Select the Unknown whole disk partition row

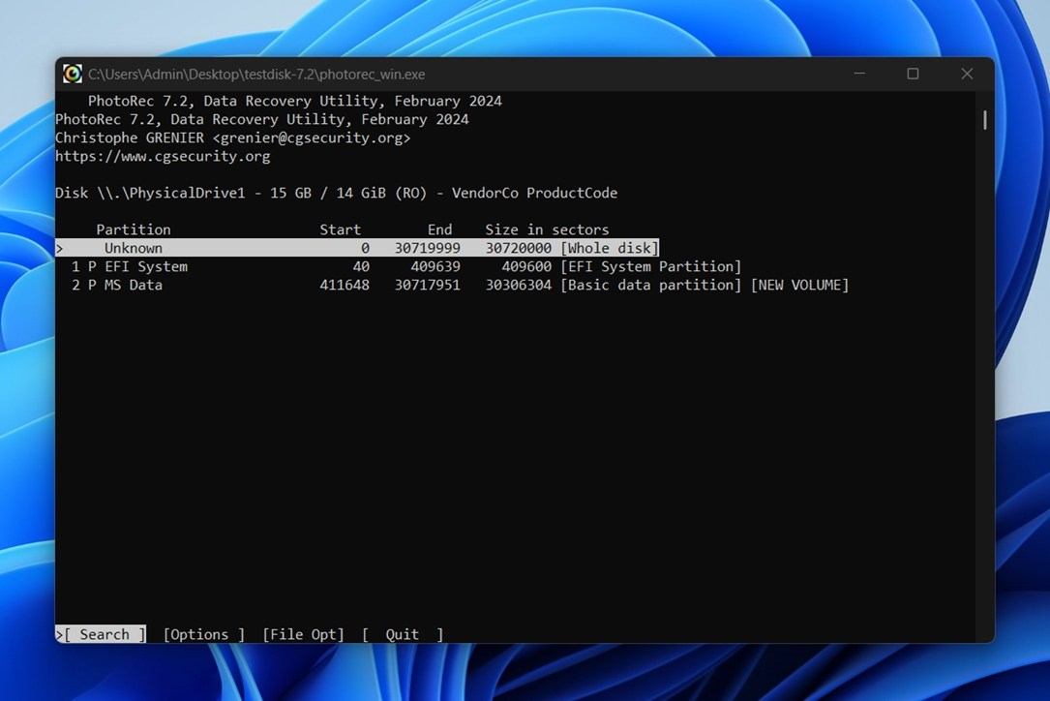[358, 248]
